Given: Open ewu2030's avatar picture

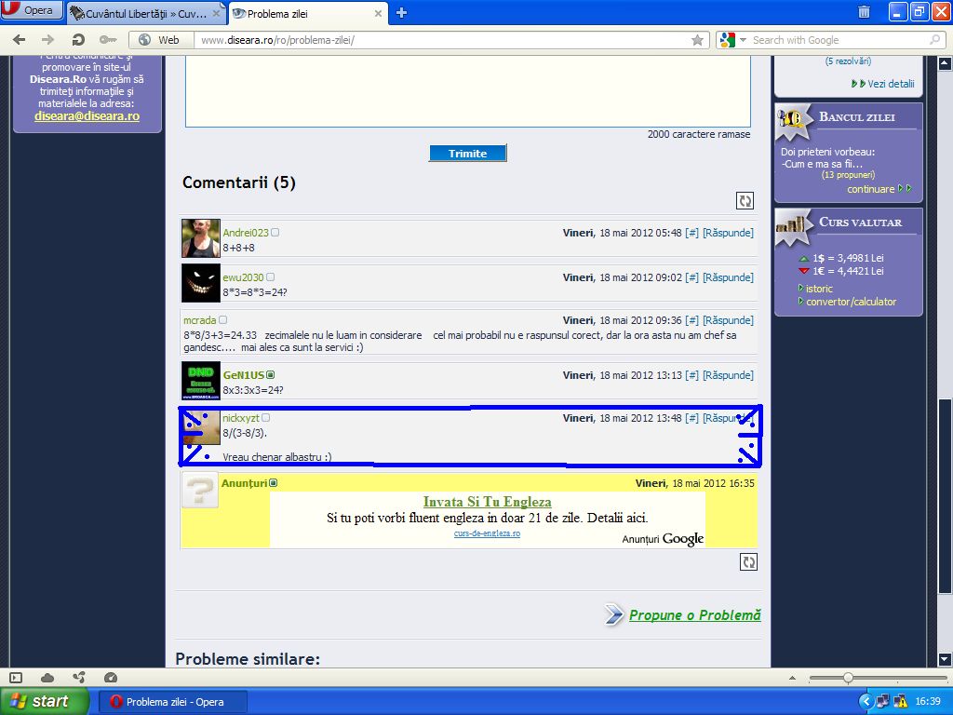Looking at the screenshot, I should click(x=201, y=283).
